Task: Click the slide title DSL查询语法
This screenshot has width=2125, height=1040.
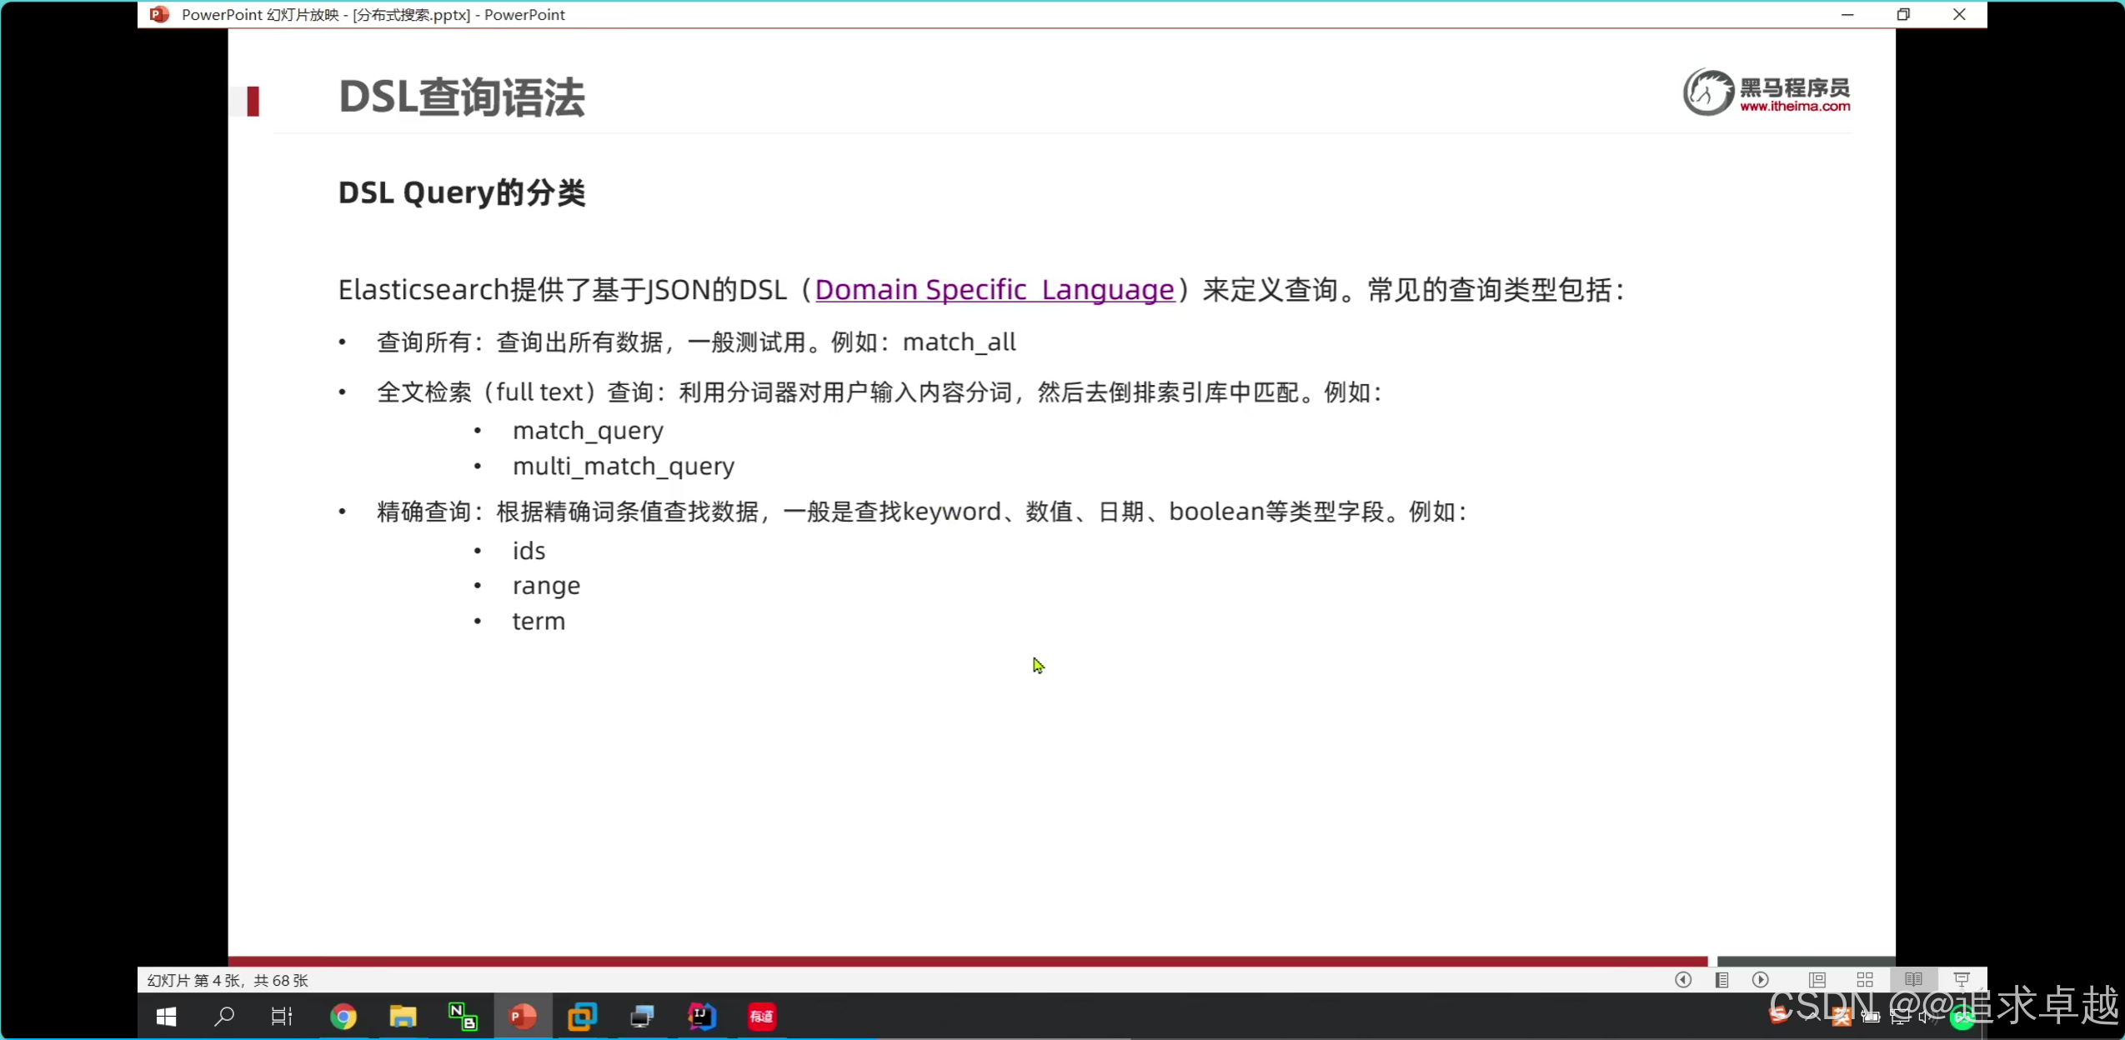Action: 461,97
